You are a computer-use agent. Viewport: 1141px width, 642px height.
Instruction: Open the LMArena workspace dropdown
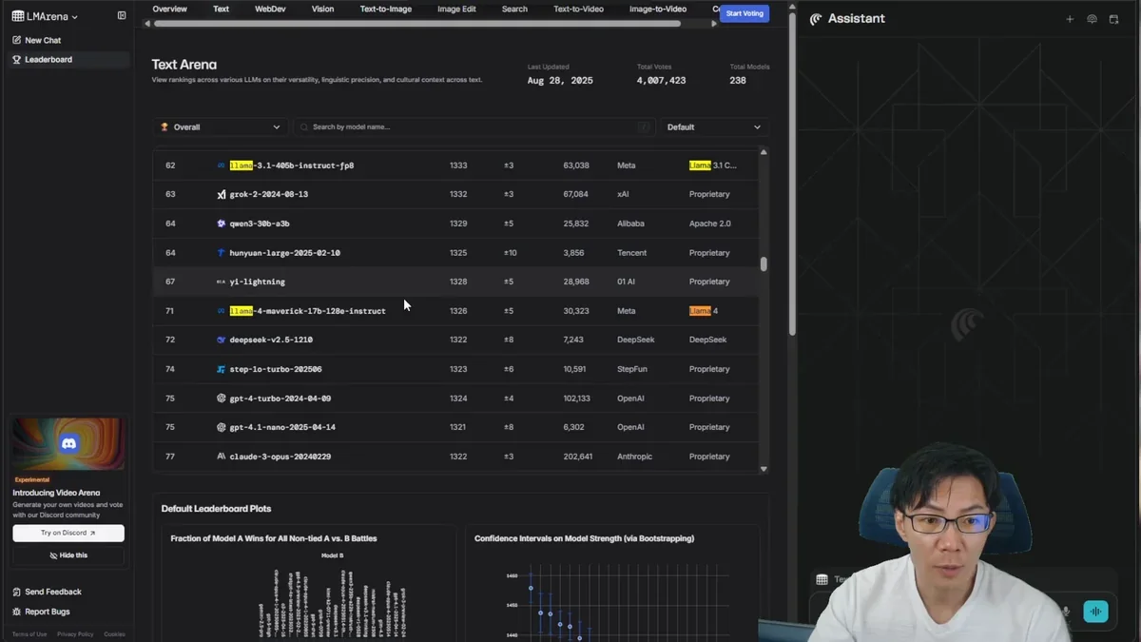pyautogui.click(x=45, y=16)
